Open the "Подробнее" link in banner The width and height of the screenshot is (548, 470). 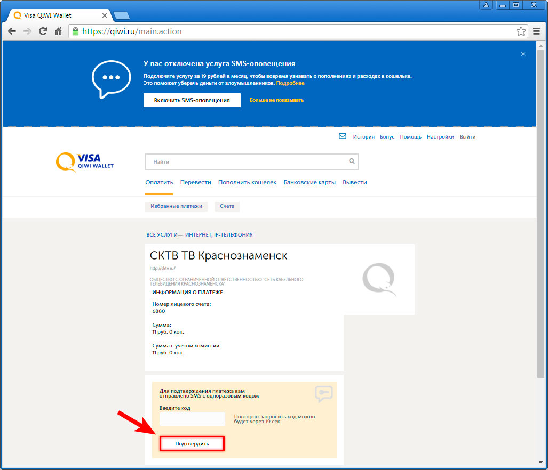[x=290, y=83]
